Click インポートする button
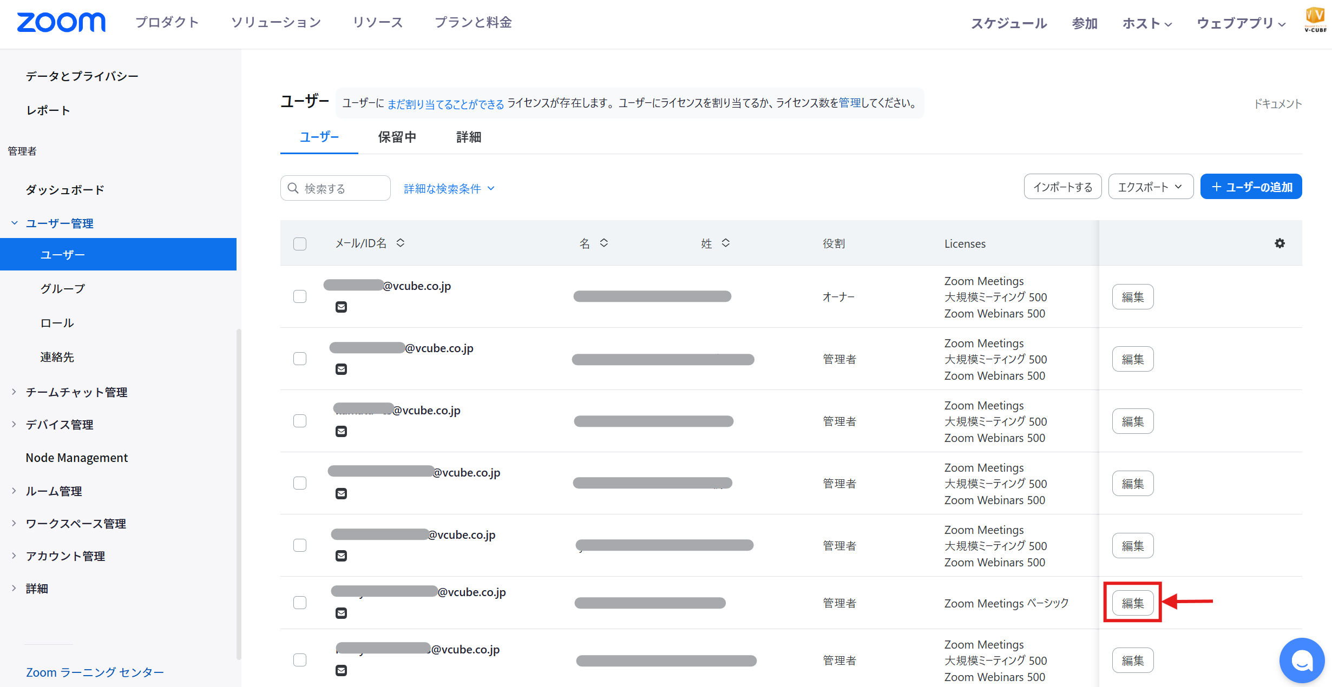 point(1062,187)
